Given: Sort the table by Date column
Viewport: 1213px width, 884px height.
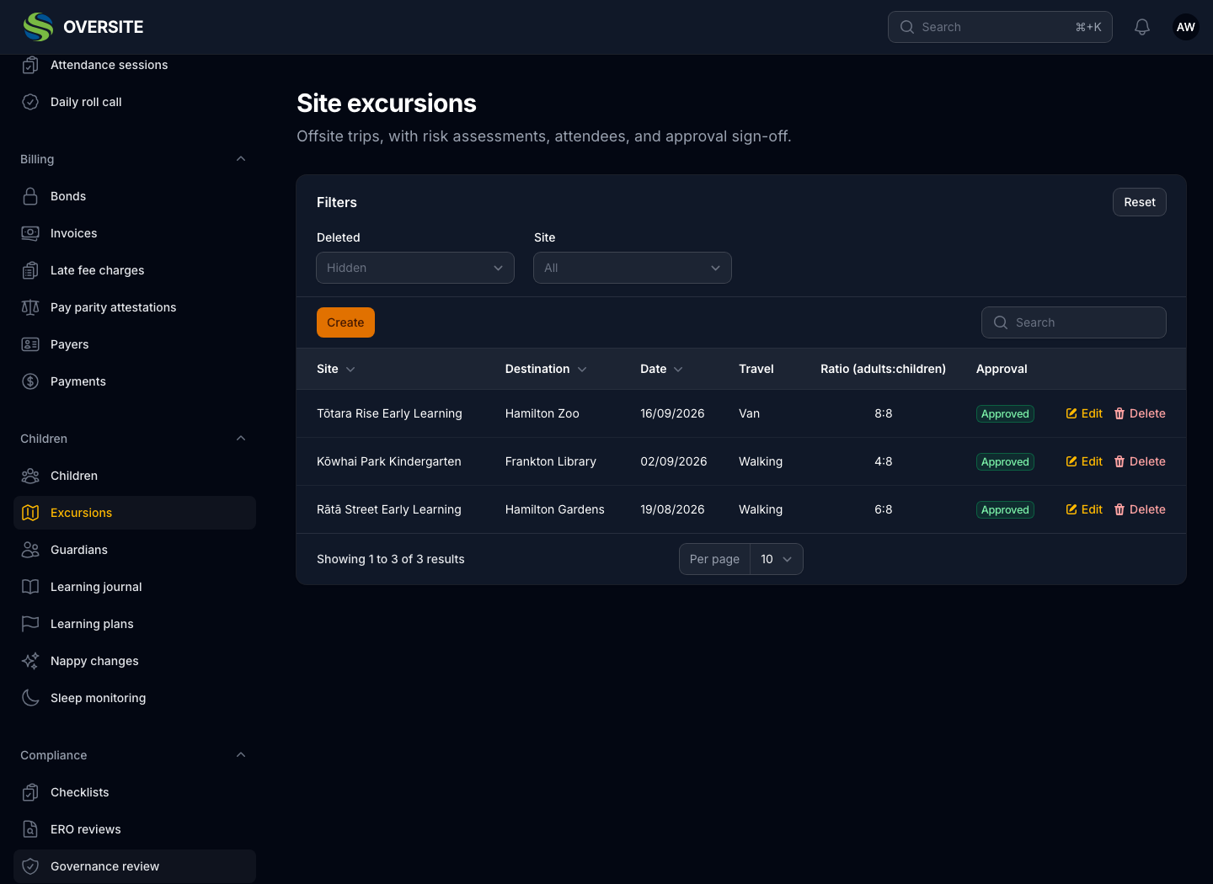Looking at the screenshot, I should point(661,369).
